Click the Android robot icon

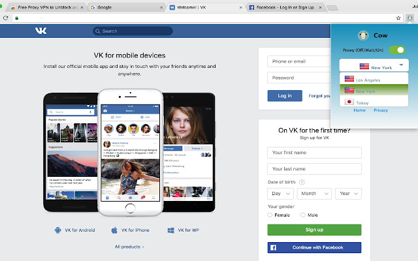(57, 230)
